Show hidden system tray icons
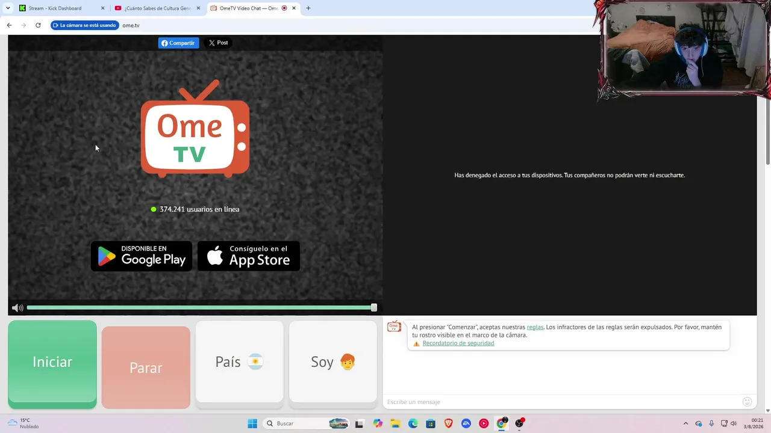Viewport: 771px width, 433px height. (x=685, y=423)
